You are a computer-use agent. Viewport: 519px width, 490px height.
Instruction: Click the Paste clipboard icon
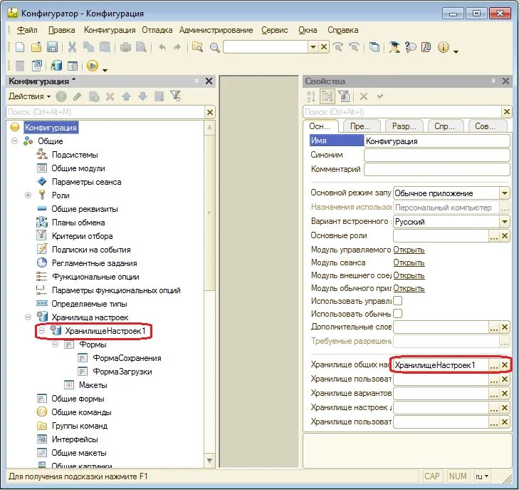point(105,47)
